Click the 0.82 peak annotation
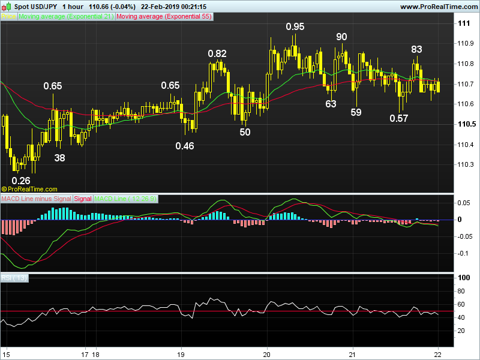480x360 pixels. [217, 53]
